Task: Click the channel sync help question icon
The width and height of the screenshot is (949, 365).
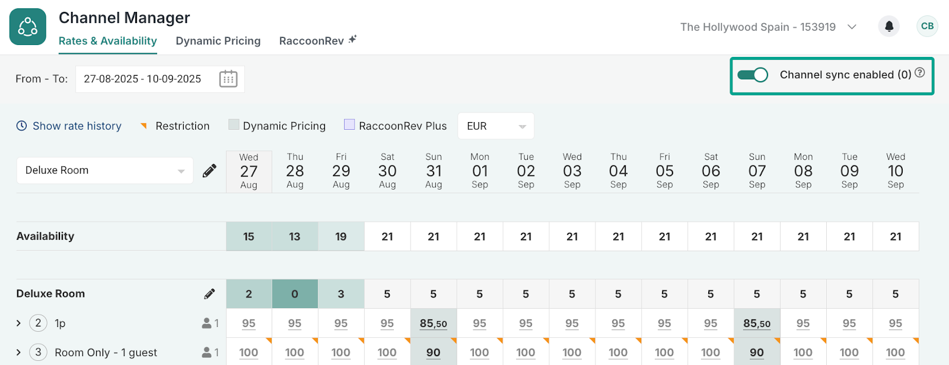Action: pyautogui.click(x=920, y=72)
